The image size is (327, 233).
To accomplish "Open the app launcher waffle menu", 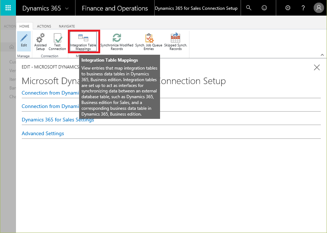I will (x=8, y=8).
